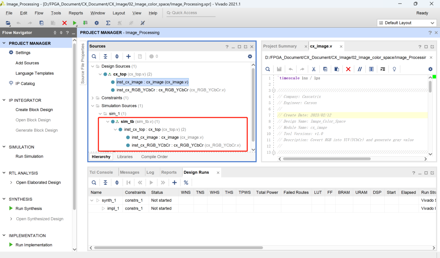
Task: Open the Sources panel settings gear
Action: [x=250, y=57]
